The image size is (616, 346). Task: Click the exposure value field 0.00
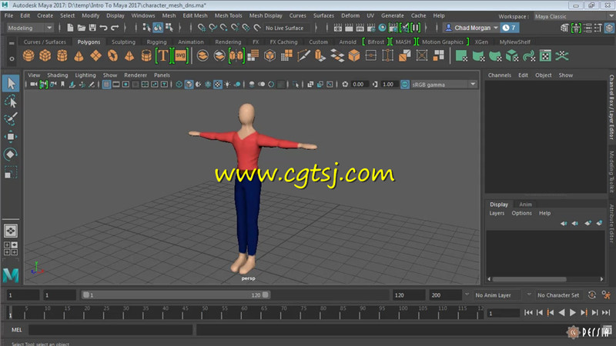point(359,85)
